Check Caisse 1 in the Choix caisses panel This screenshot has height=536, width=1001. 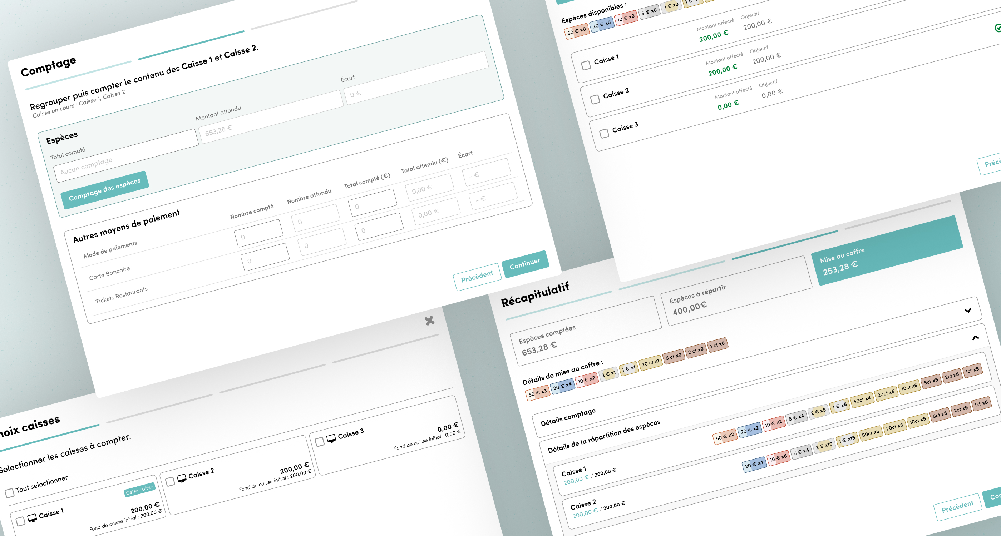pyautogui.click(x=21, y=521)
